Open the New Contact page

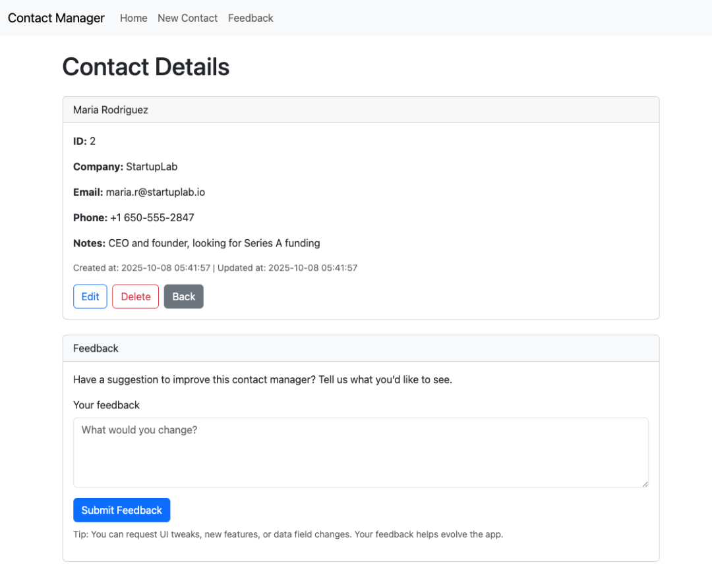coord(187,18)
